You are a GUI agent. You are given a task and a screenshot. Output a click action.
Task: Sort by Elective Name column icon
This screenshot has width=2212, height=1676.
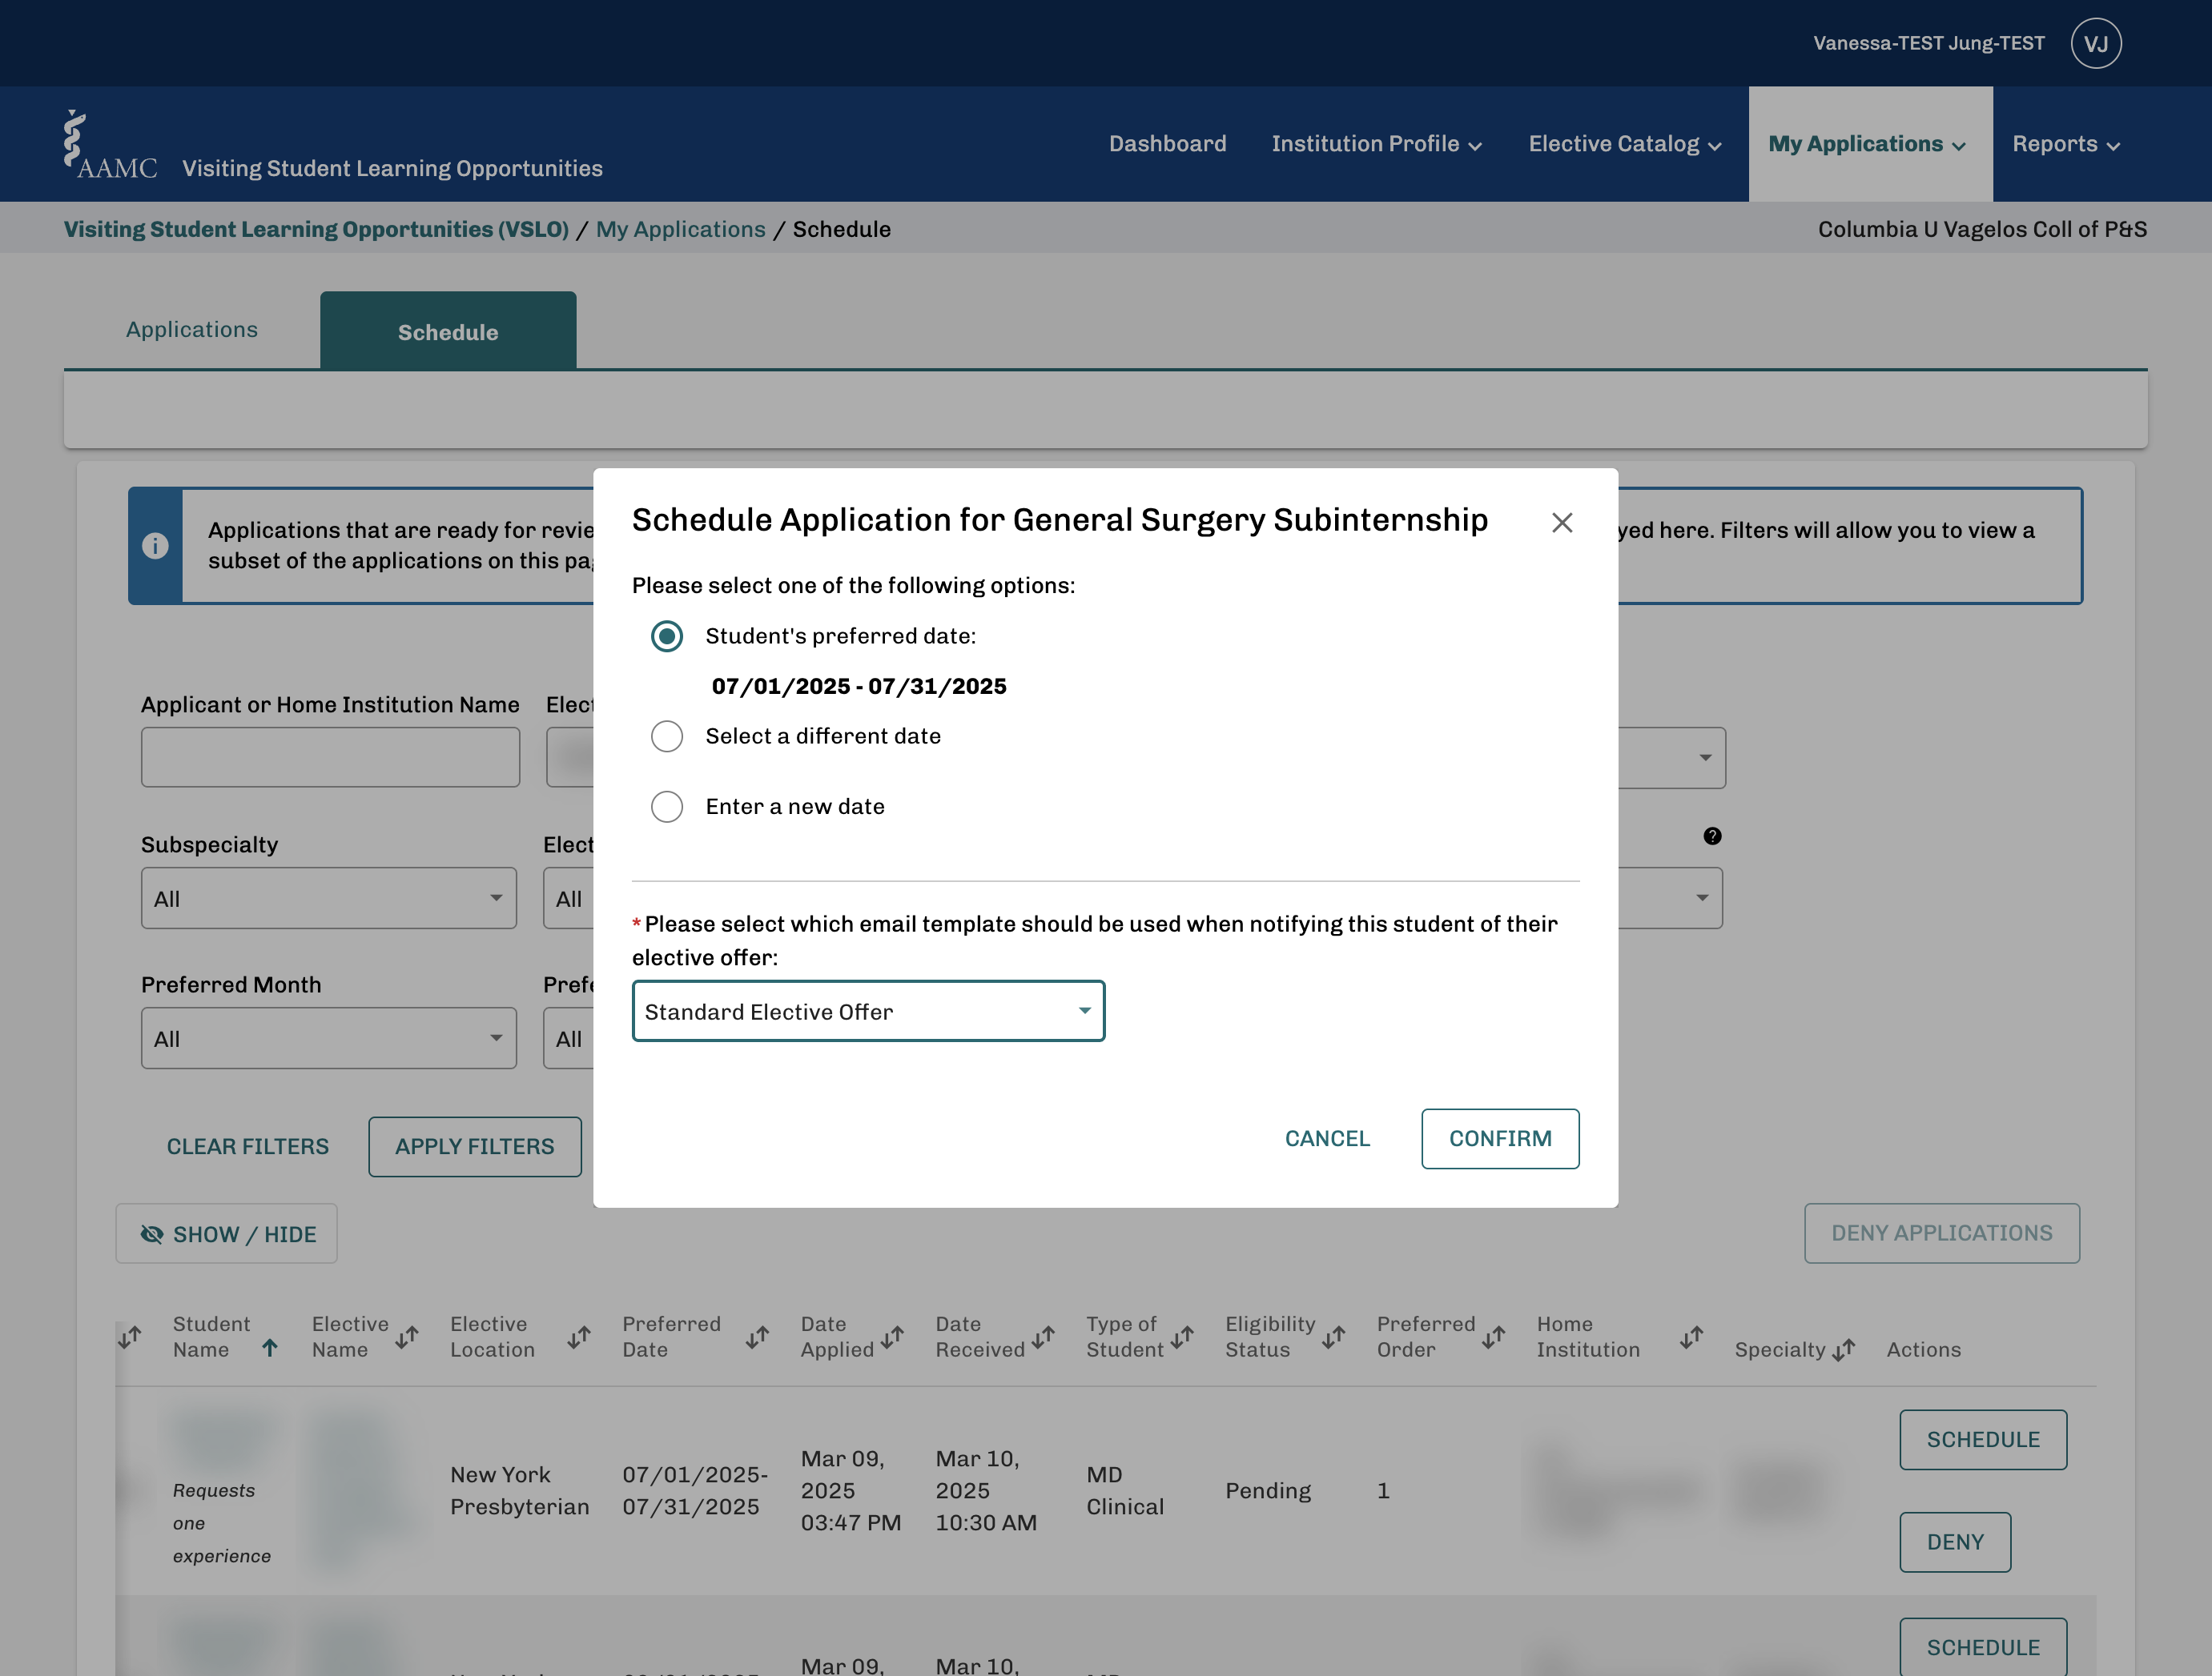pyautogui.click(x=406, y=1337)
